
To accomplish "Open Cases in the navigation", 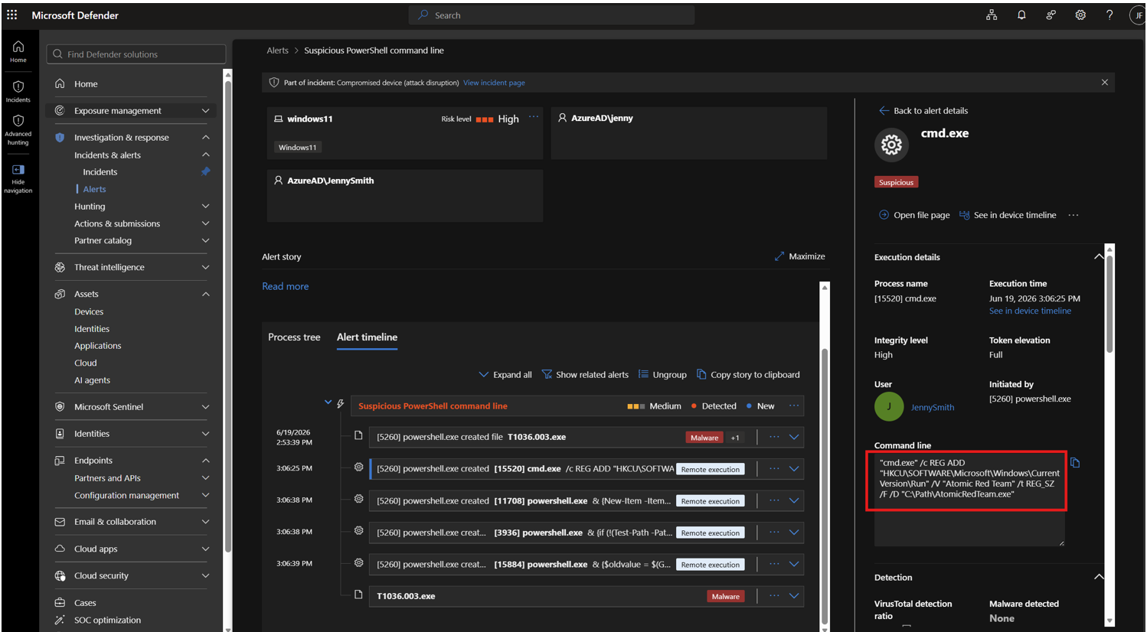I will 85,603.
